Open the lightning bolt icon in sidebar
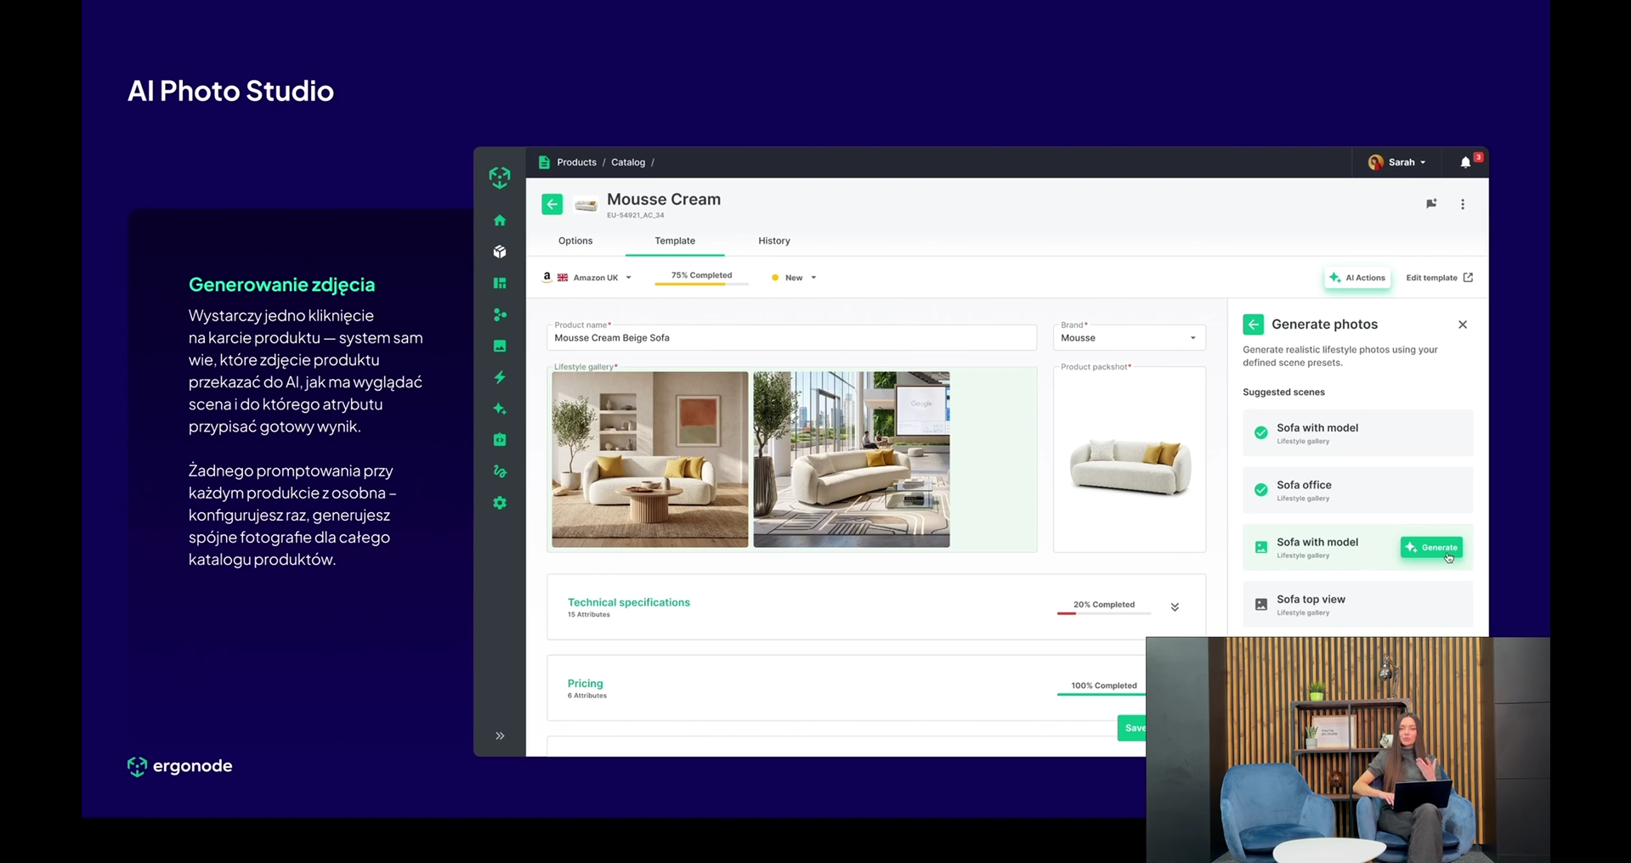This screenshot has width=1631, height=863. click(x=500, y=377)
